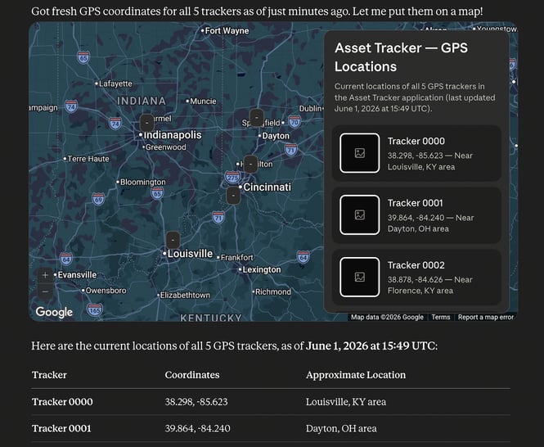Click the Map data ©2026 Google text
544x447 pixels.
point(387,317)
